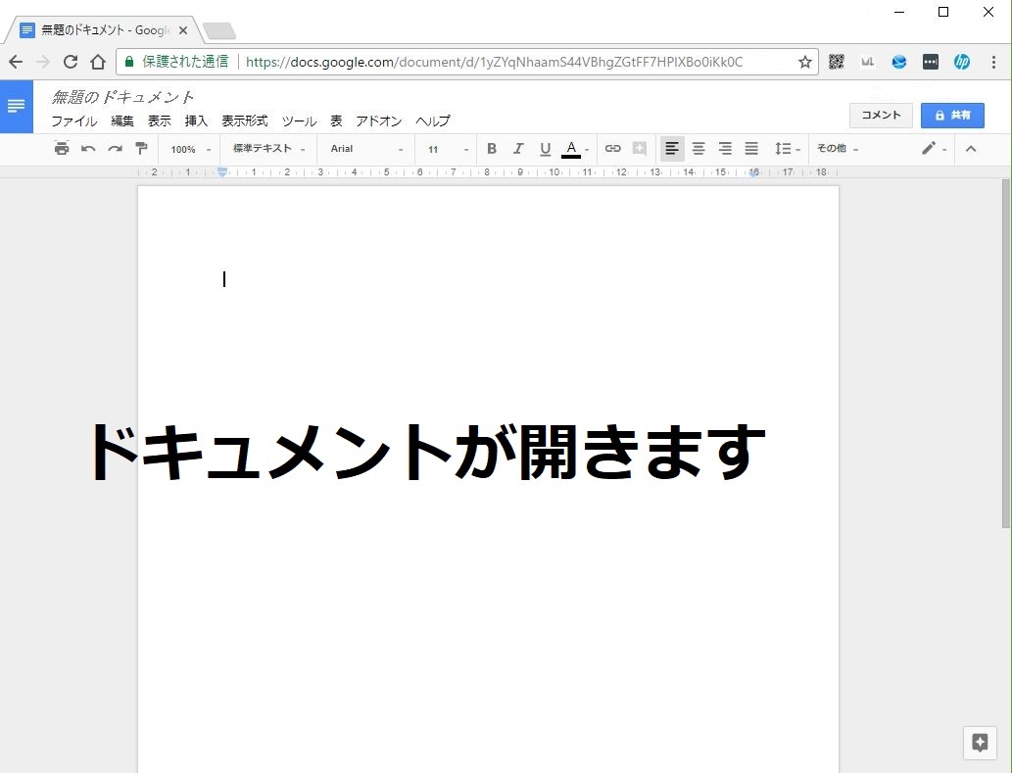Open the アドオン menu
The width and height of the screenshot is (1012, 773).
(378, 121)
